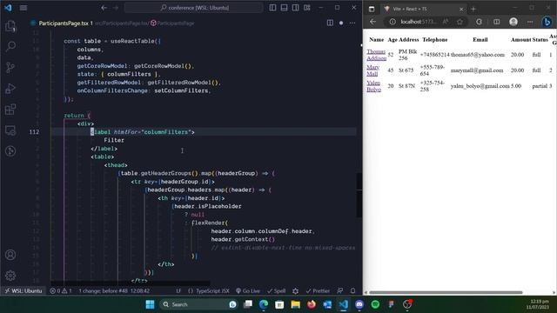Open the Source Control view
Image resolution: width=557 pixels, height=313 pixels.
click(x=10, y=67)
